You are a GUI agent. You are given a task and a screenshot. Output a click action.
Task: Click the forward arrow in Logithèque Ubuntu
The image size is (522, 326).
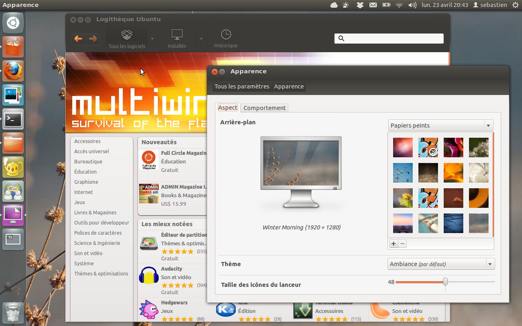click(93, 39)
